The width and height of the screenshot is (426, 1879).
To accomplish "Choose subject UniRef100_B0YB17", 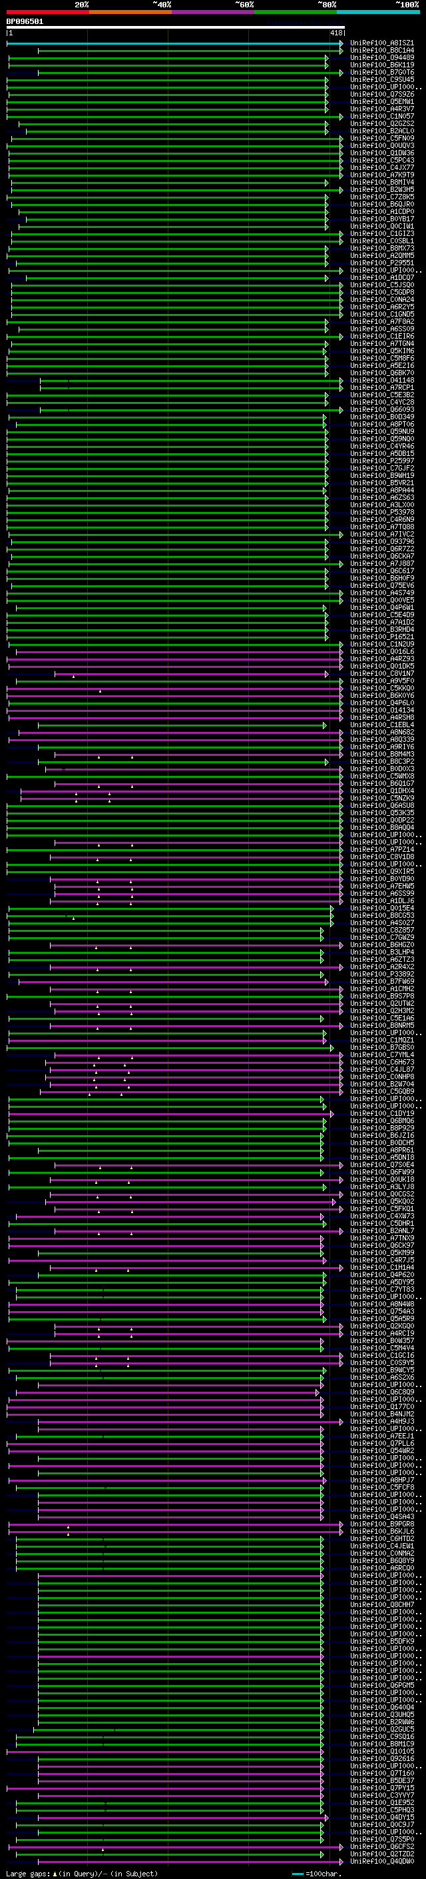I will pos(381,219).
